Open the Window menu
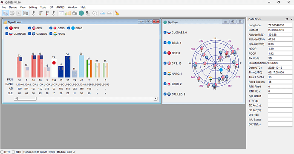Viewport: 294px width, 154px height. [x=72, y=7]
